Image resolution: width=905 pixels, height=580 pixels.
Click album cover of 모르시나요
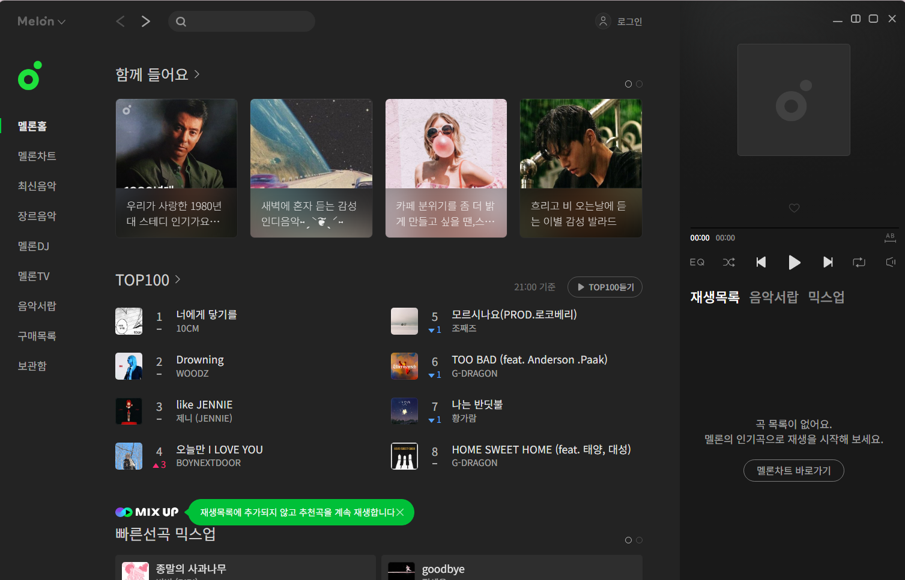404,321
